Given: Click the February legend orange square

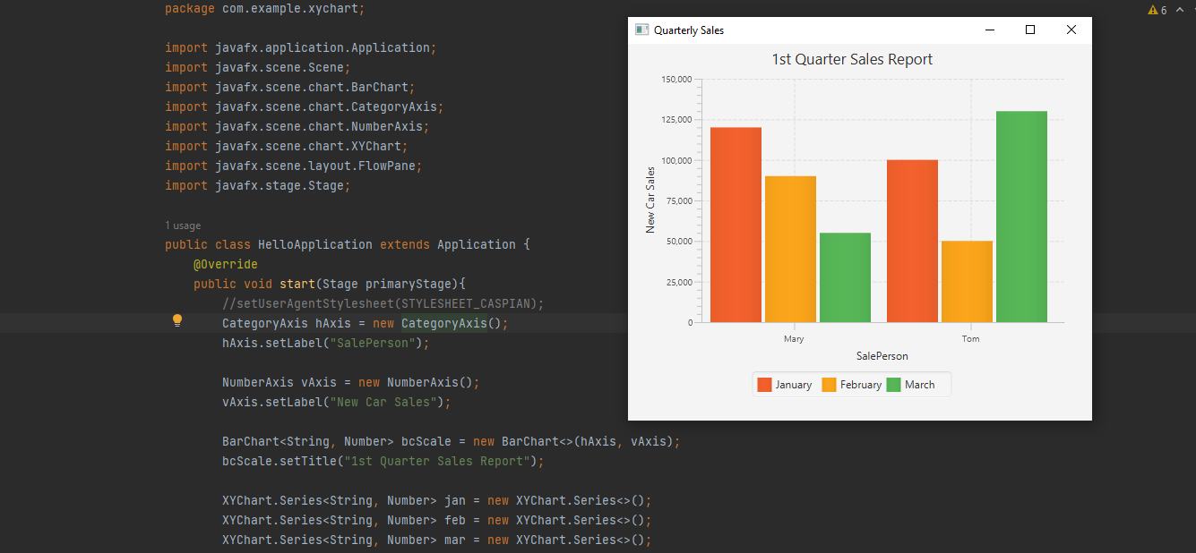Looking at the screenshot, I should [829, 385].
